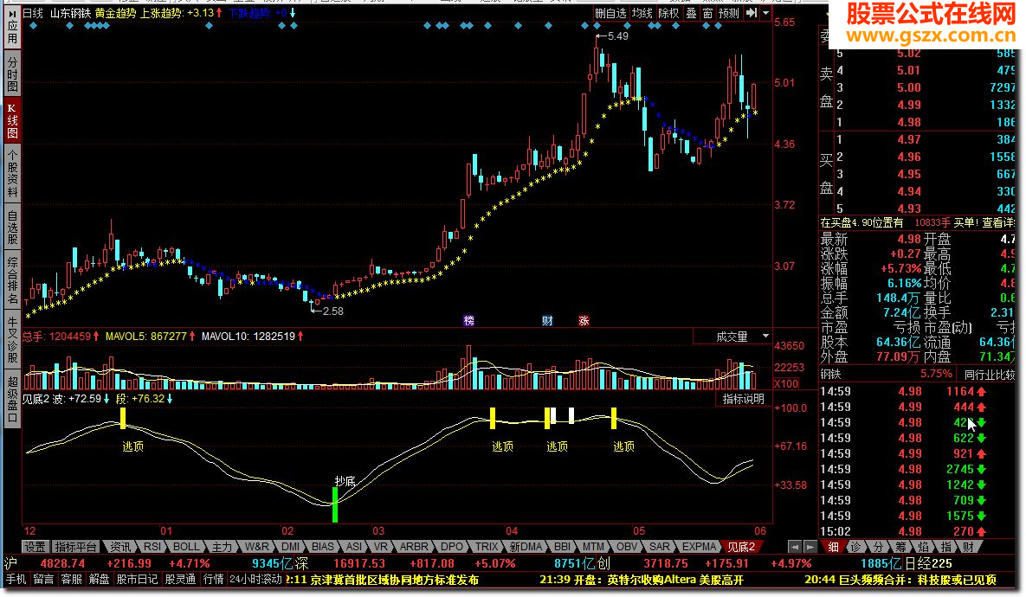Open the 筹 chip distribution tab

[900, 547]
